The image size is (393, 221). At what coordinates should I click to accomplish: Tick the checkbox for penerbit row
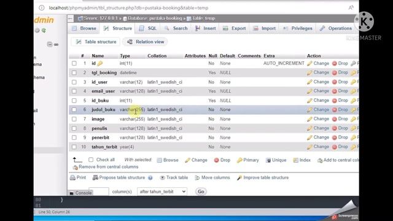pos(74,138)
